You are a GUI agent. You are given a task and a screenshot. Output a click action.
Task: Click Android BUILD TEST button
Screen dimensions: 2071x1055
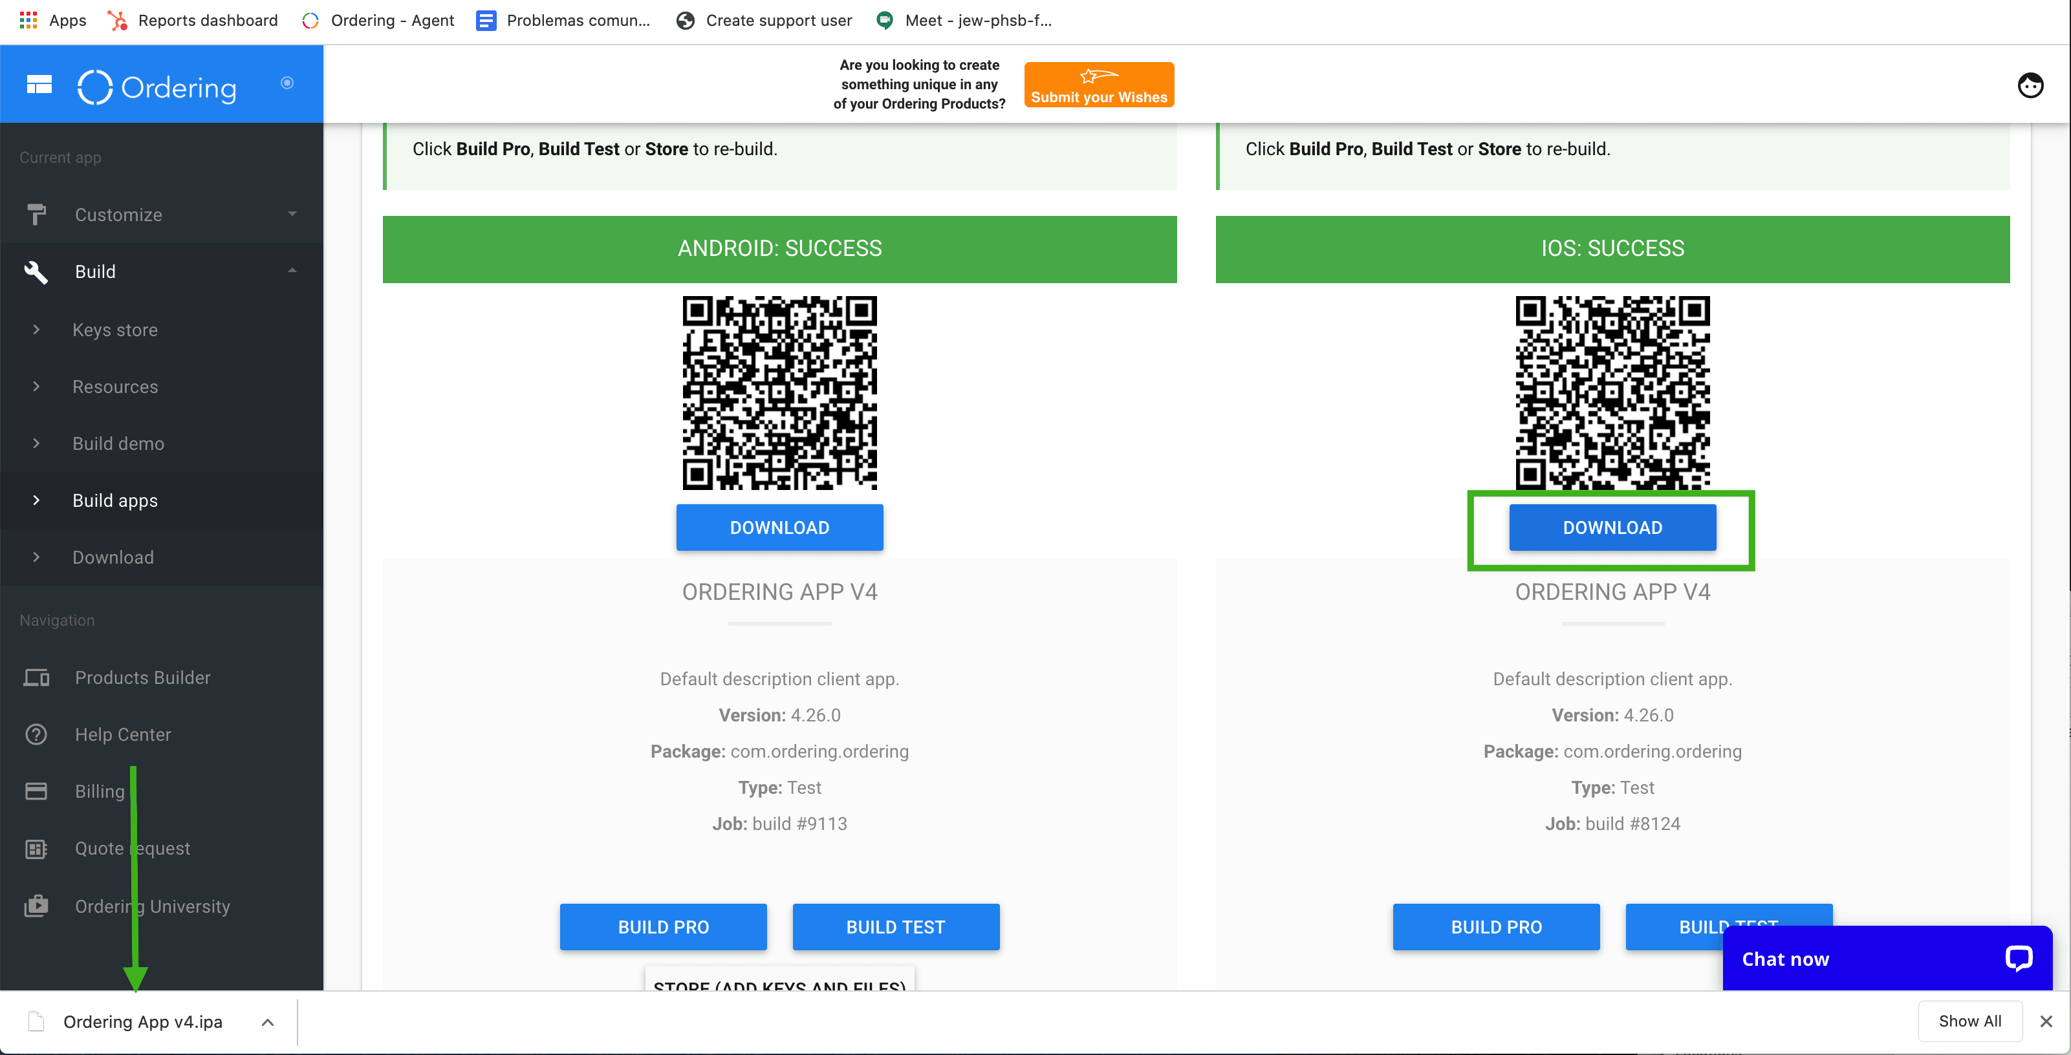(896, 927)
